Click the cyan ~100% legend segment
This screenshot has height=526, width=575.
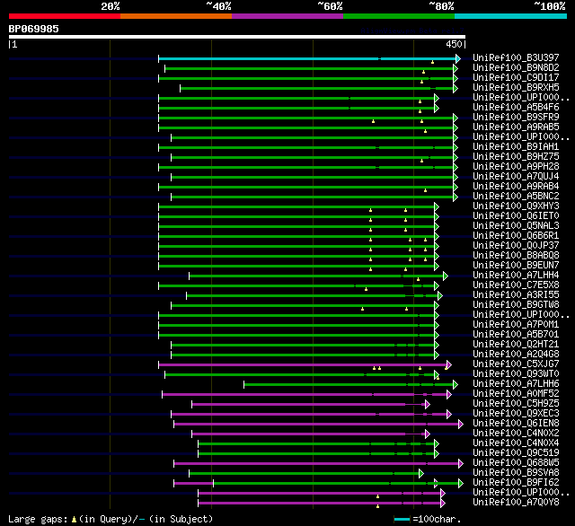click(511, 16)
